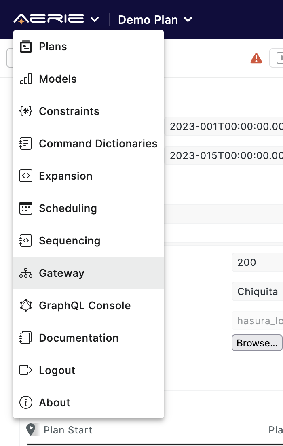Open the About dialog
Viewport: 283px width, 446px height.
55,402
